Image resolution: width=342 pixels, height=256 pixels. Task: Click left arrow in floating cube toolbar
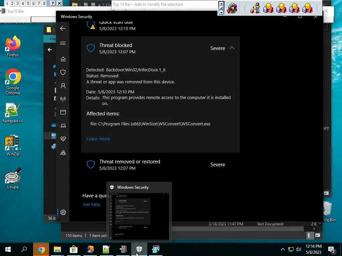tap(245, 8)
